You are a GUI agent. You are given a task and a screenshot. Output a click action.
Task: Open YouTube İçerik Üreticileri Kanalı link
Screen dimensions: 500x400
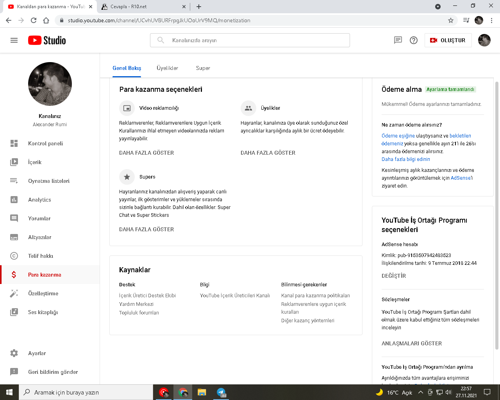click(235, 296)
